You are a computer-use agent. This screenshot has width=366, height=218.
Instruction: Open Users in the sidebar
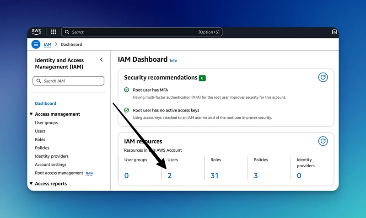click(40, 131)
